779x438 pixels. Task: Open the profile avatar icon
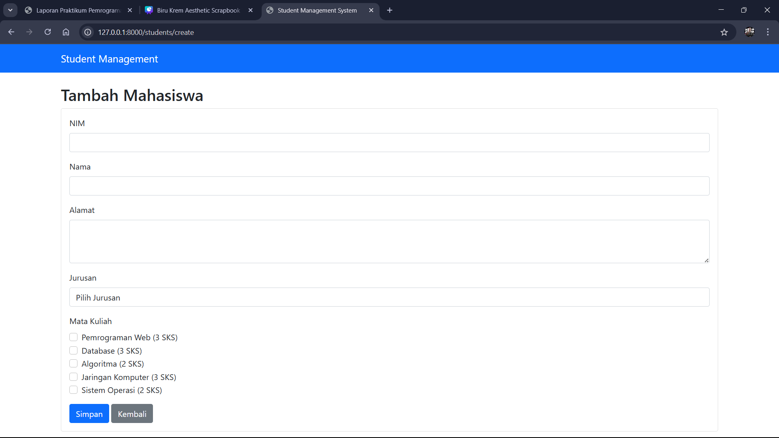click(x=749, y=32)
